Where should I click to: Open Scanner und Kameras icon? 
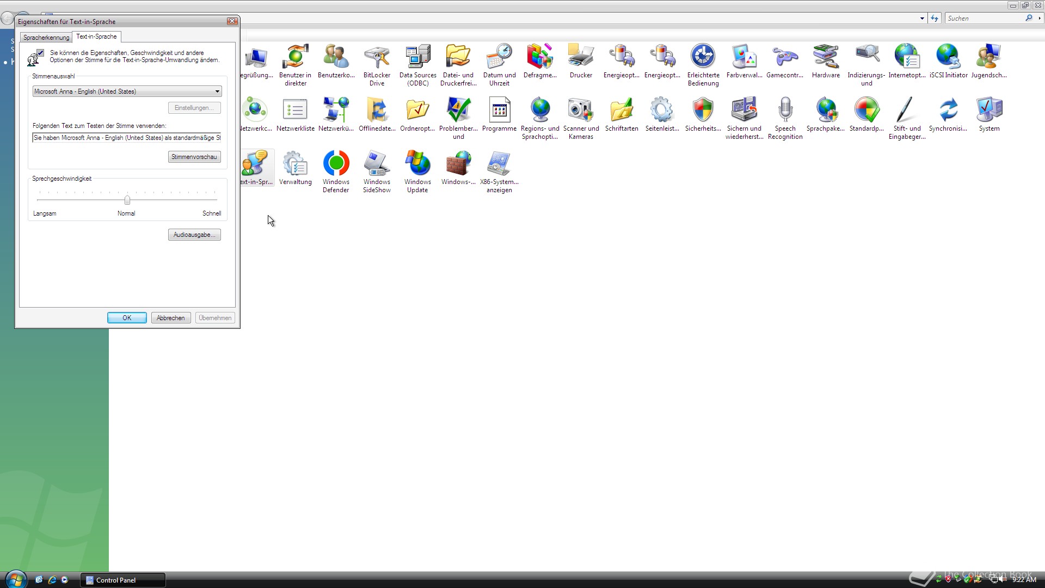[581, 118]
